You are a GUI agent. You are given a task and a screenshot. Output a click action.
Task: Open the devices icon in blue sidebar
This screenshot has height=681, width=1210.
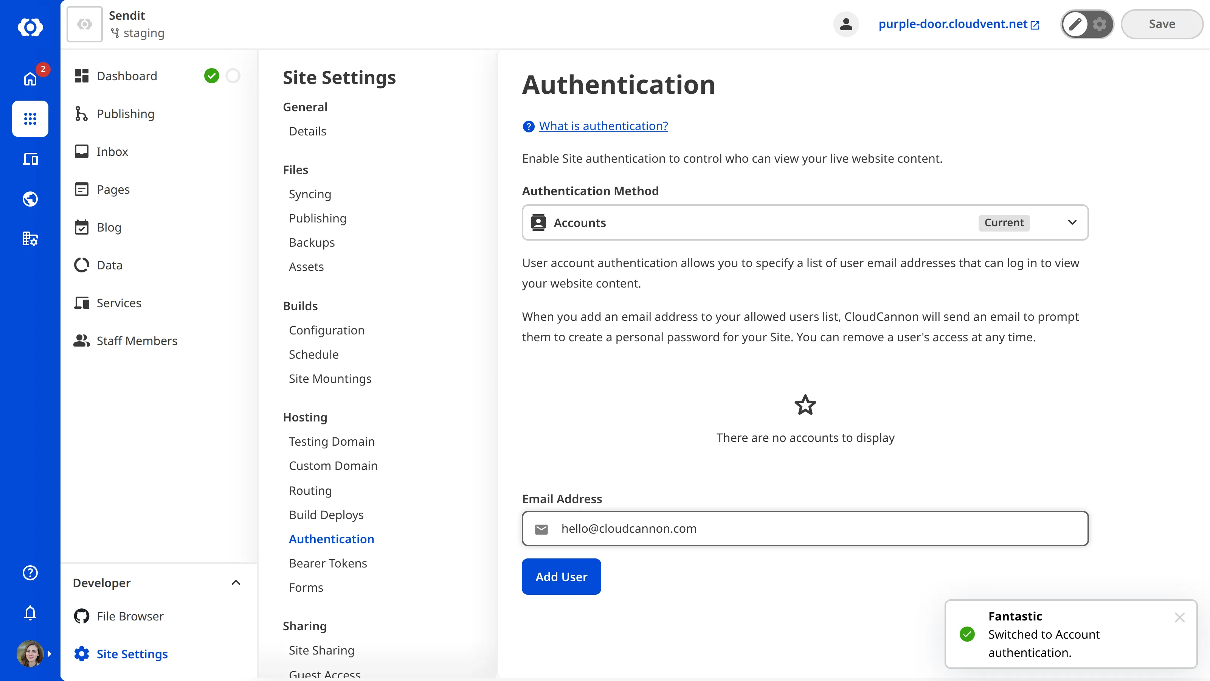click(x=30, y=159)
